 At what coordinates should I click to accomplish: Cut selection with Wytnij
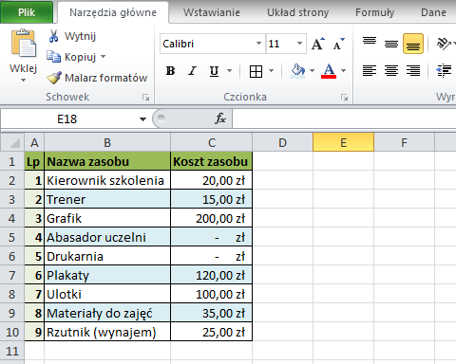click(x=72, y=36)
